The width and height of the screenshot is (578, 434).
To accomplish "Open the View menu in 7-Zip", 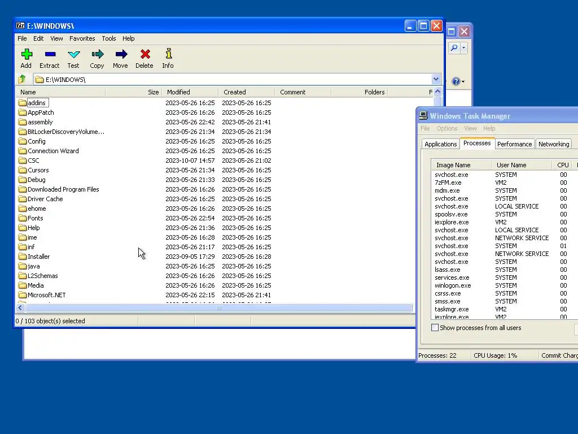I will coord(56,38).
